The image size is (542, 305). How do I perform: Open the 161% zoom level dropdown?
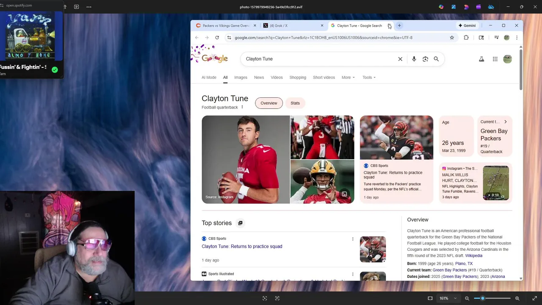pyautogui.click(x=448, y=298)
